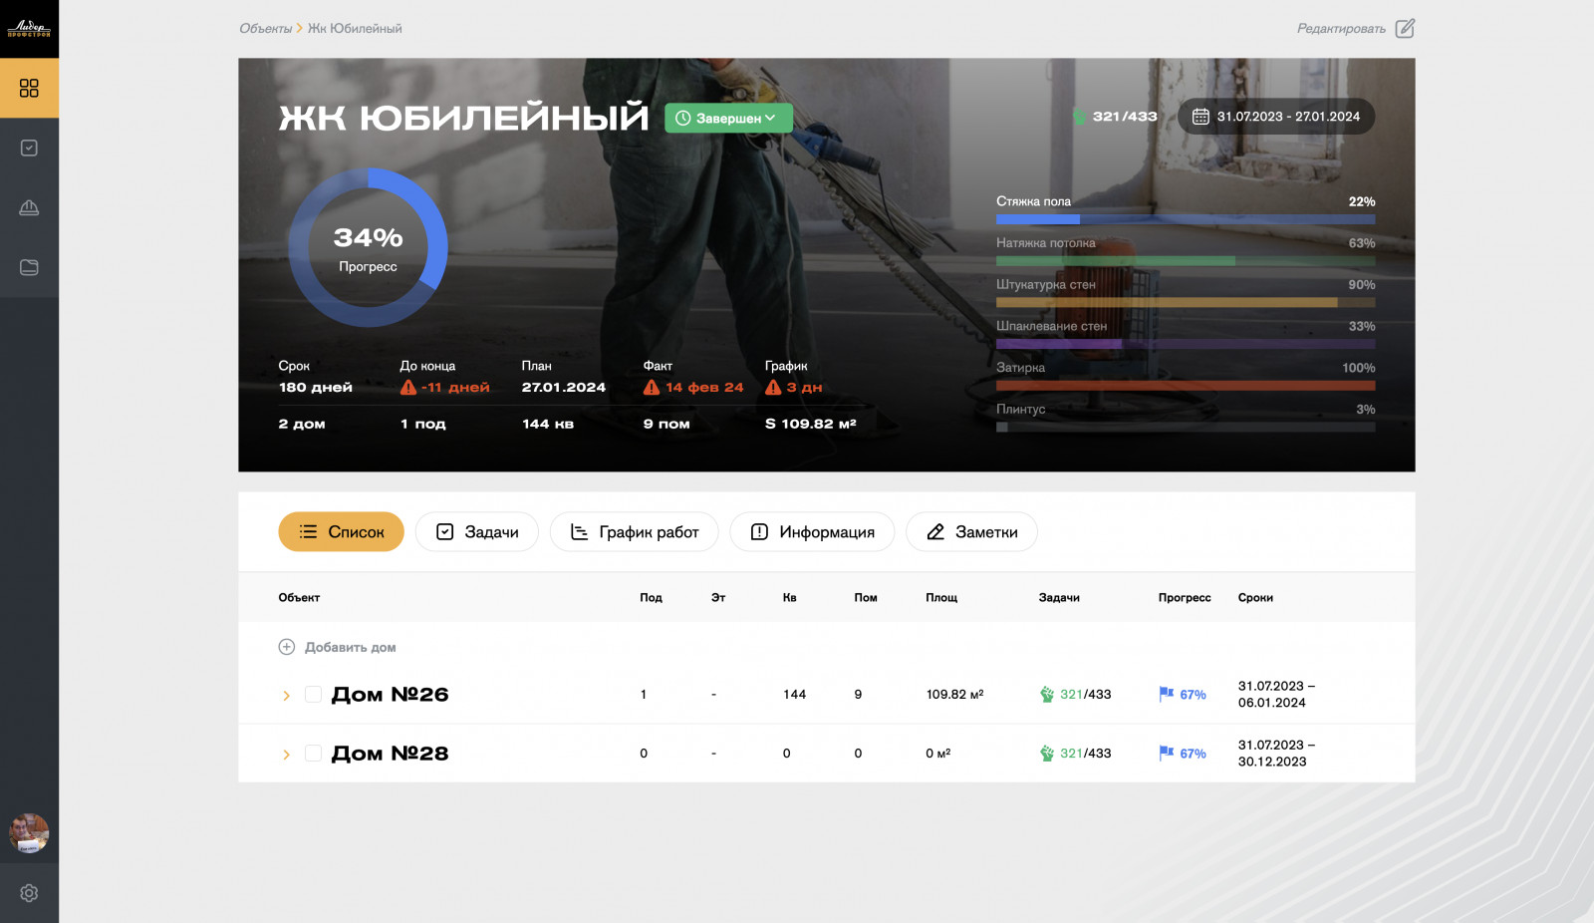
Task: Click Жк Юбилейный breadcrumb text
Action: click(x=355, y=28)
